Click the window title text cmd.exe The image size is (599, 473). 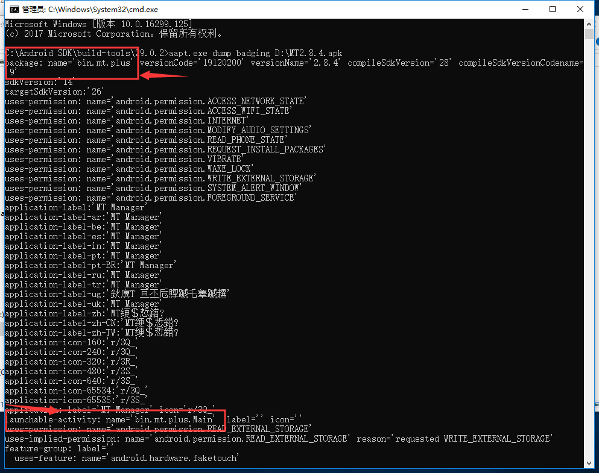pyautogui.click(x=90, y=10)
